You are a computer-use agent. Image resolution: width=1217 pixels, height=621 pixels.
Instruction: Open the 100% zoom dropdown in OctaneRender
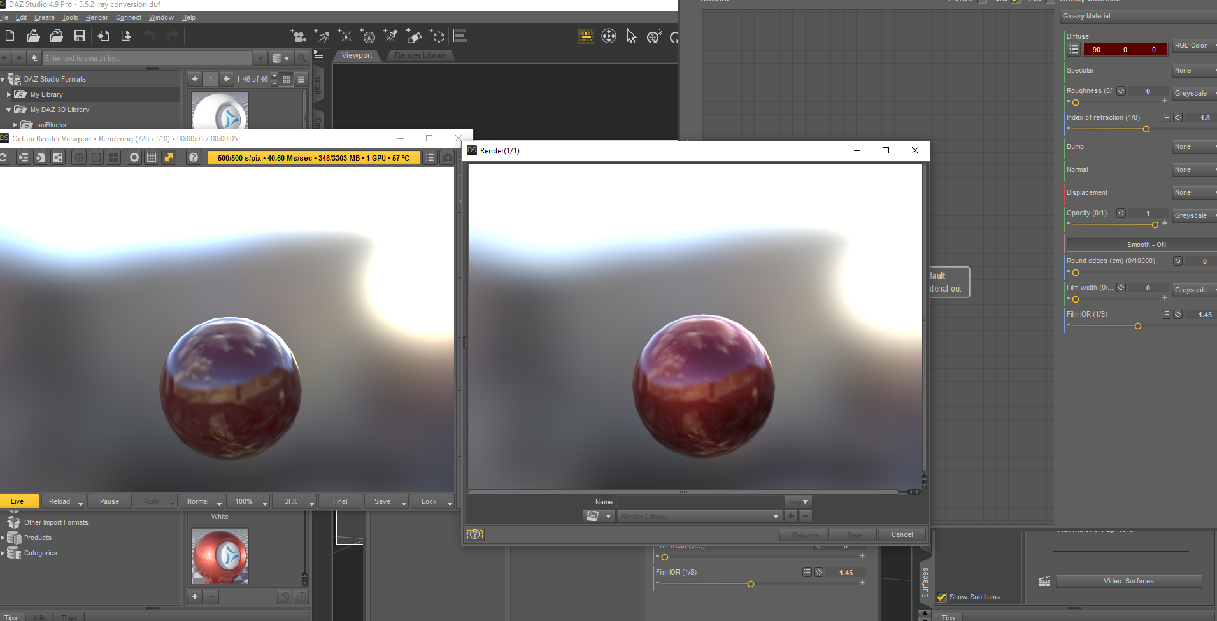(x=249, y=501)
